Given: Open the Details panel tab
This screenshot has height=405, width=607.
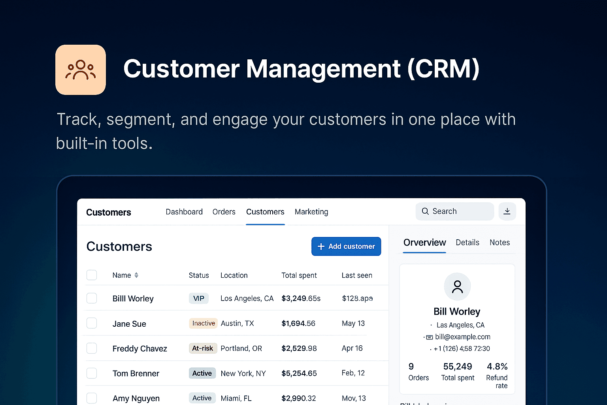Looking at the screenshot, I should 468,242.
